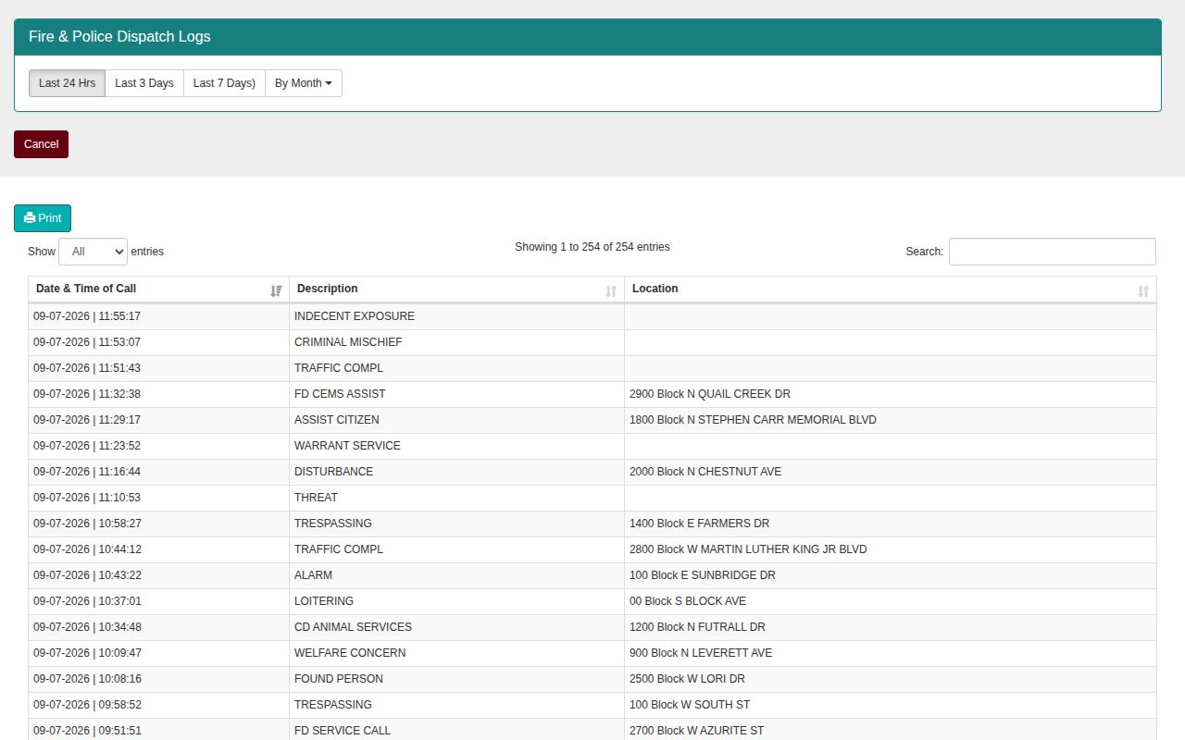Focus the Search input field
The image size is (1185, 740).
[1053, 252]
